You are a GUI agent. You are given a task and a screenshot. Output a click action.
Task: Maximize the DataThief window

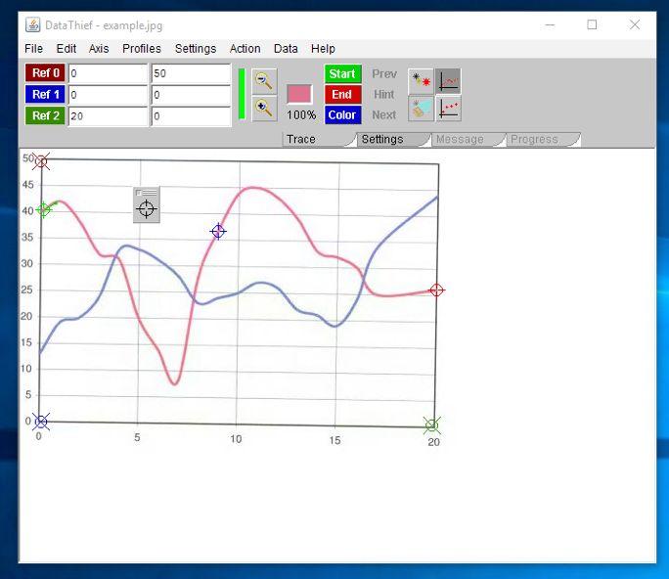(592, 24)
